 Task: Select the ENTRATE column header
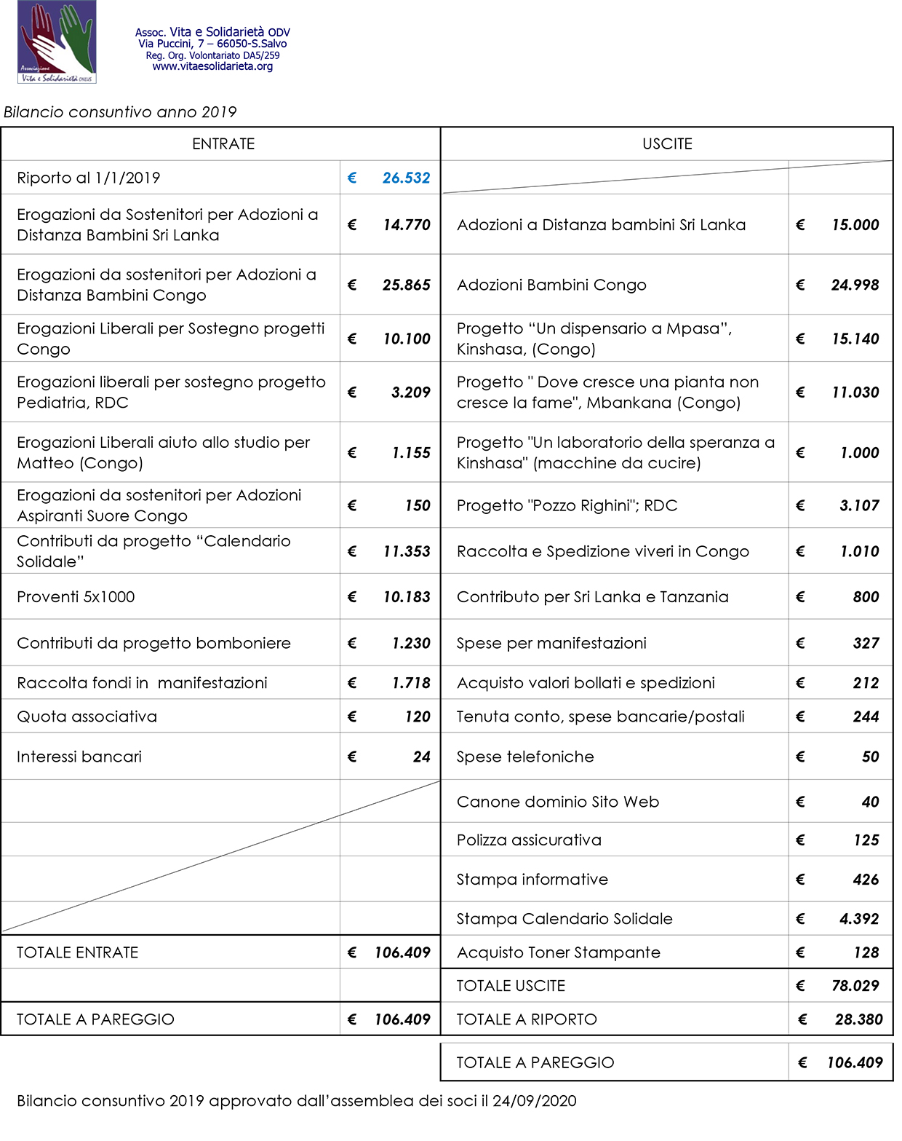point(223,144)
